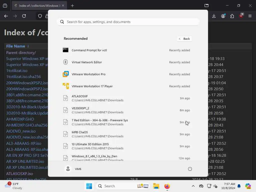Open the browser account icon

tap(223, 16)
